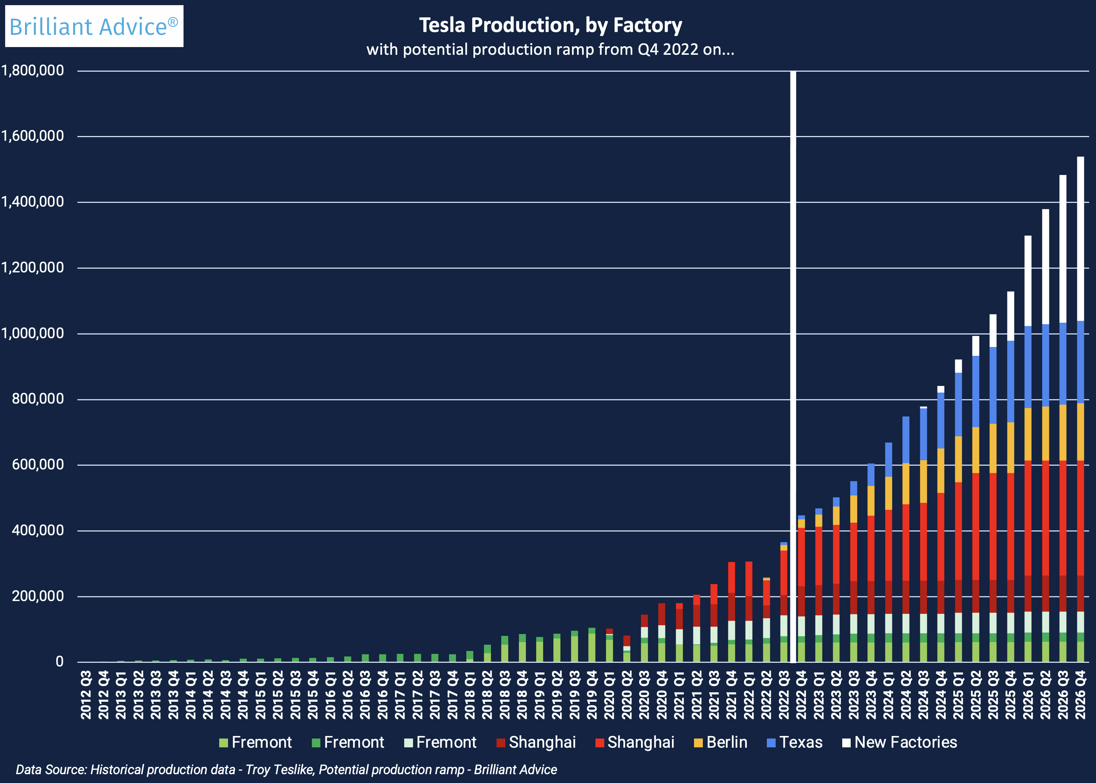Screen dimensions: 1096x783
Task: Click the white vertical Q4 2022 divider bar
Action: tap(793, 367)
